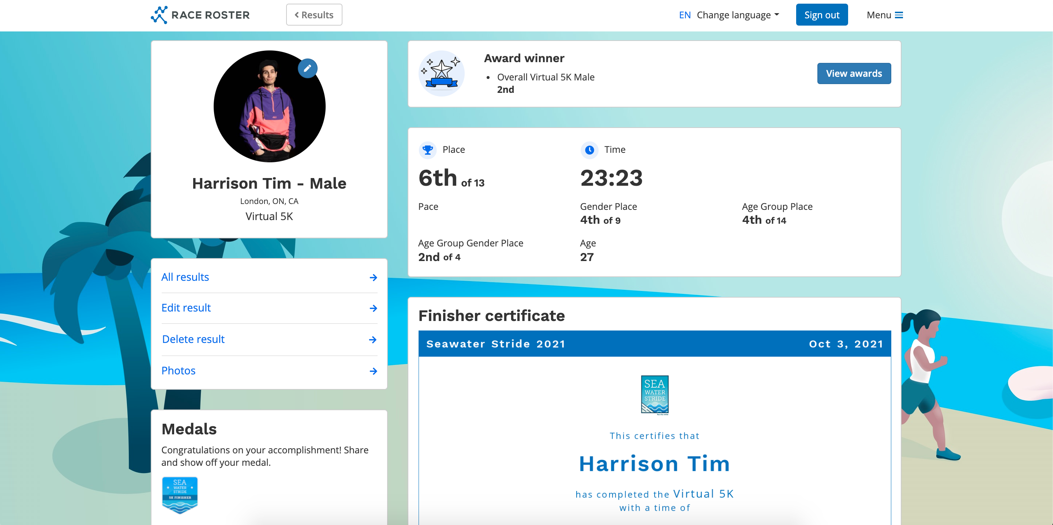The height and width of the screenshot is (525, 1053).
Task: Click the trophy icon beside Place
Action: point(427,150)
